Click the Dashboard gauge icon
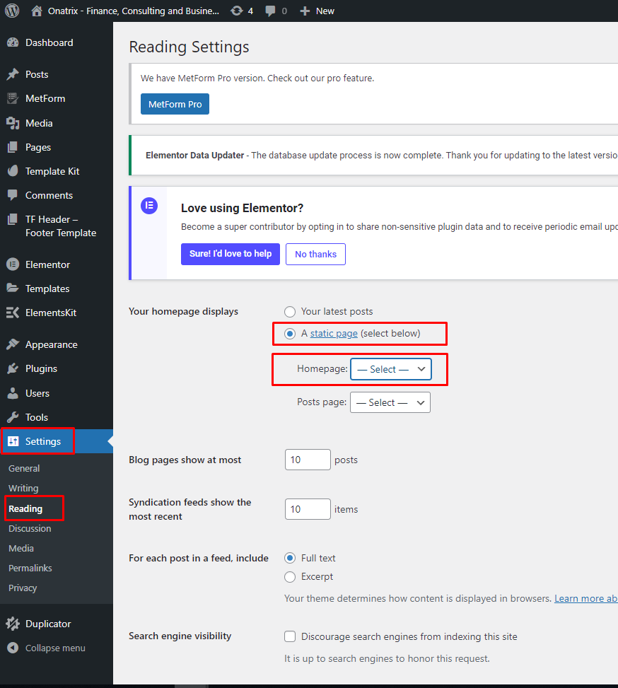618x688 pixels. coord(13,42)
